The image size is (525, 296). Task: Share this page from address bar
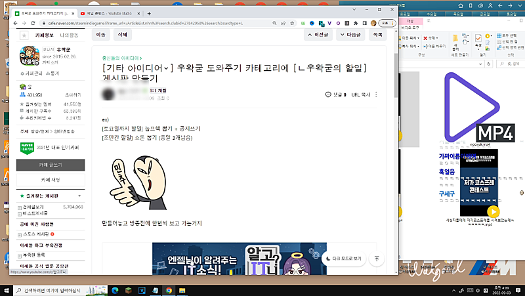(x=283, y=23)
